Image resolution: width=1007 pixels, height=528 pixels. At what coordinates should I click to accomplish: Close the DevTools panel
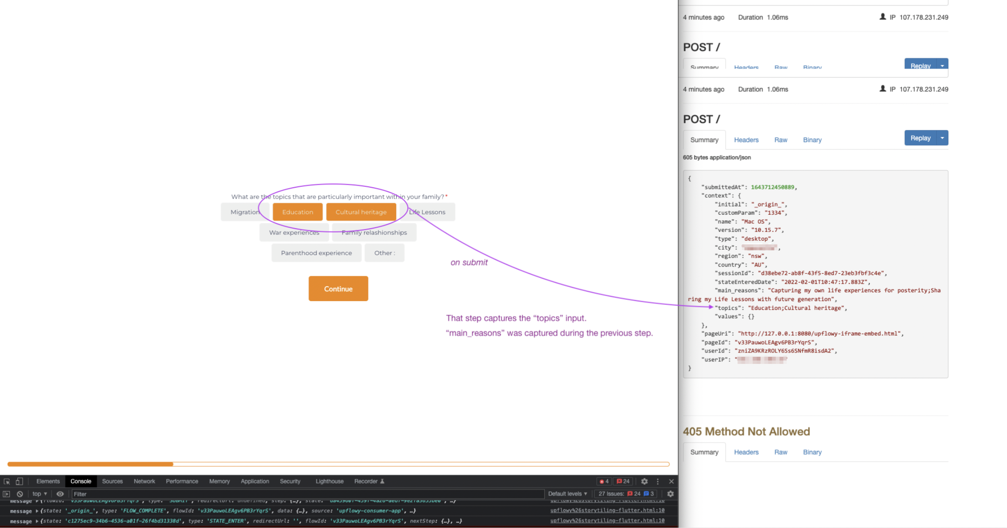tap(671, 481)
